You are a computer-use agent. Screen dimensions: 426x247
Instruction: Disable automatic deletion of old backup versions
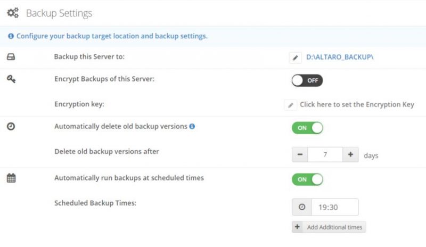point(307,128)
